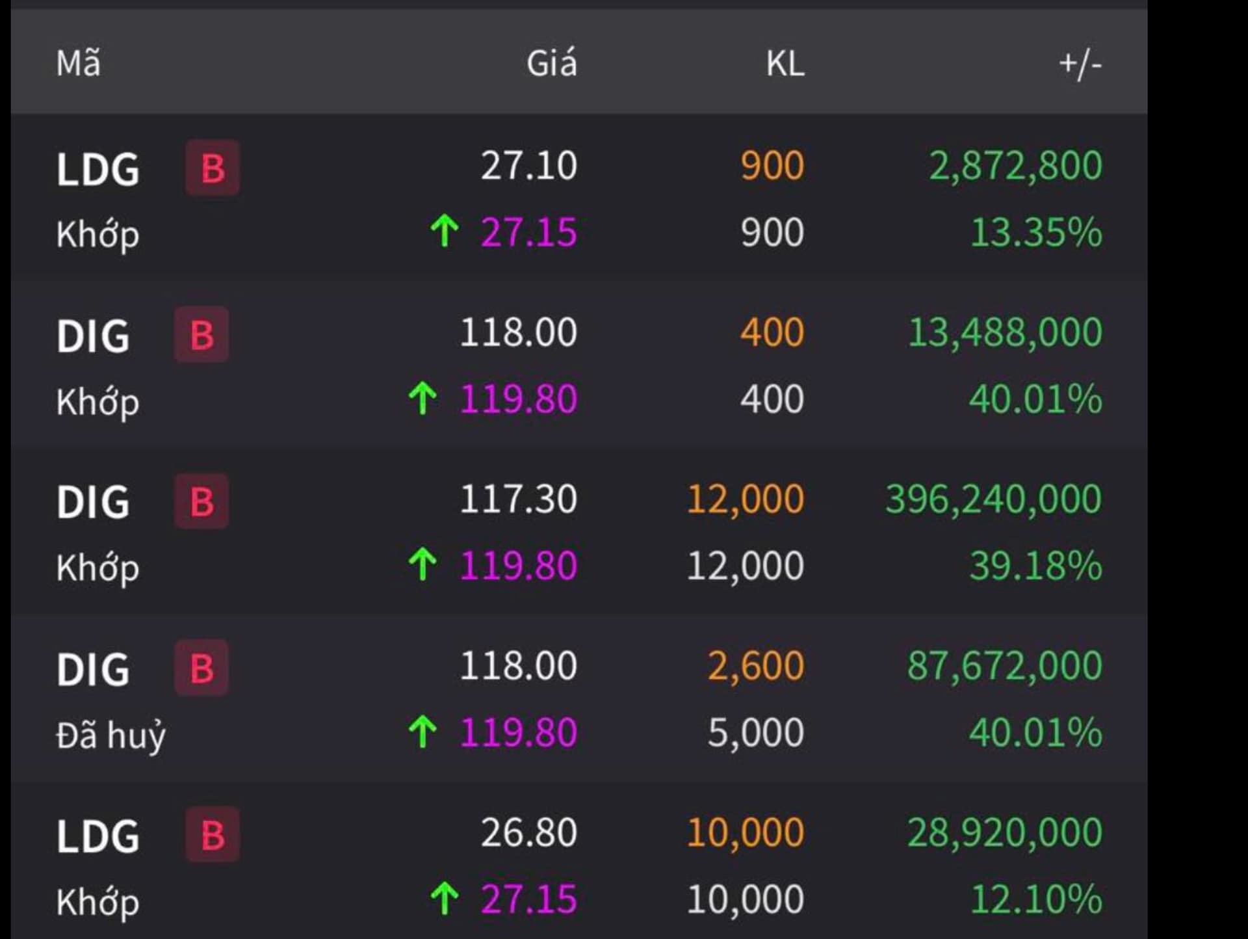This screenshot has height=939, width=1248.
Task: Click the green up arrow in the cancelled DIG order
Action: pos(422,732)
